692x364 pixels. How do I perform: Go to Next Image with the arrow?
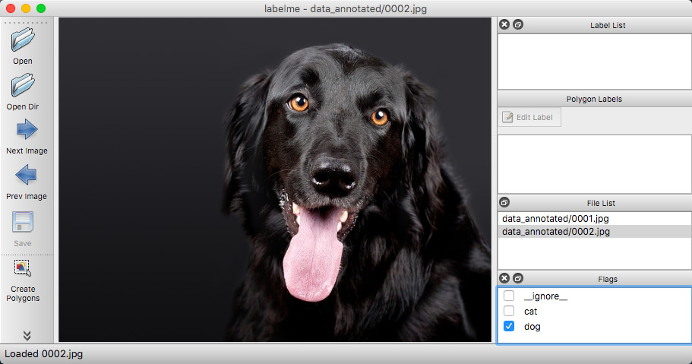(x=26, y=130)
